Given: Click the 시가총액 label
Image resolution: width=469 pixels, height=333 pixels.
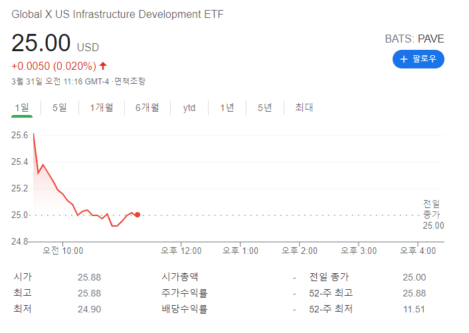Looking at the screenshot, I should click(180, 277).
